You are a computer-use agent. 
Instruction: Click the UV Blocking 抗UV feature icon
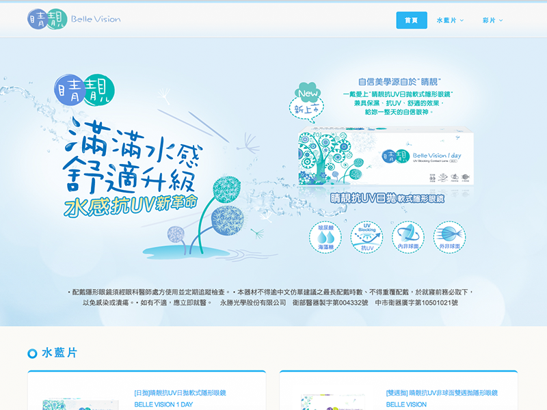366,237
